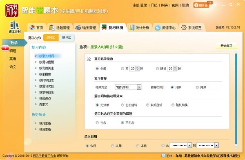Image resolution: width=245 pixels, height=160 pixels.
Task: Open 系统设置 tab
Action: coord(192,28)
